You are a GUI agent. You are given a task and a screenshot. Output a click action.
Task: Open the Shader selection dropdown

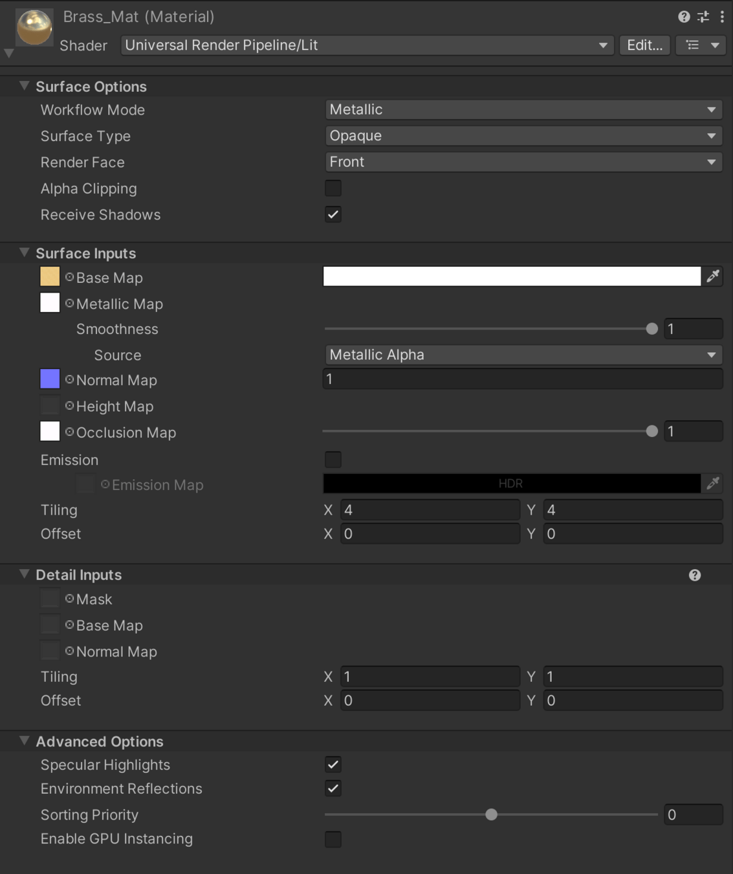click(367, 45)
